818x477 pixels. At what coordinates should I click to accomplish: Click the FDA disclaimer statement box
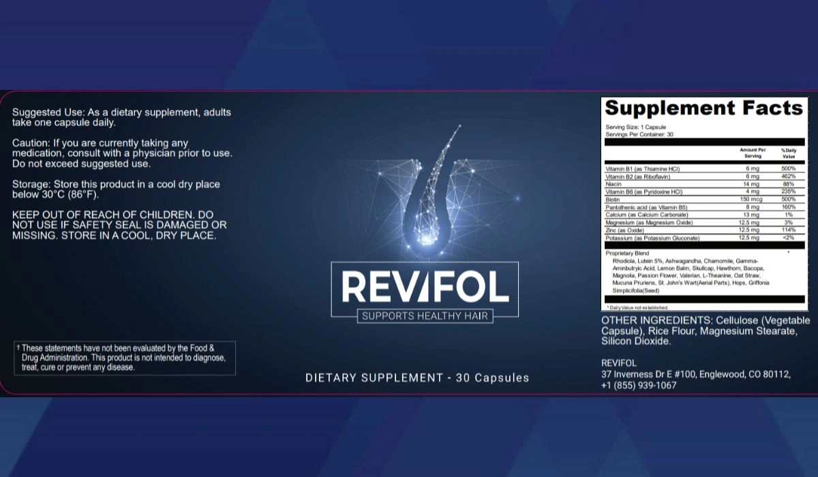click(125, 358)
